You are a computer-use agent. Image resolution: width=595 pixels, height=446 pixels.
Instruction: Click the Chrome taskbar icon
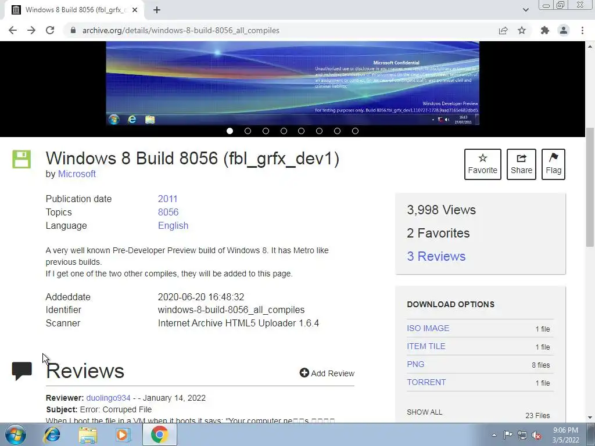tap(159, 434)
